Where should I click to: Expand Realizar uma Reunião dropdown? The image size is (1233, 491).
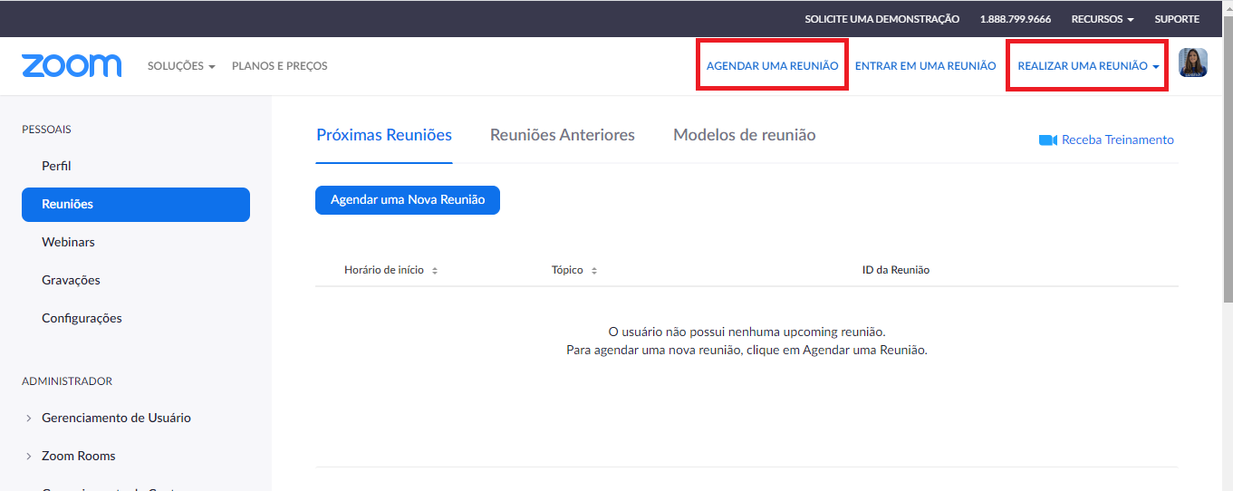1088,66
